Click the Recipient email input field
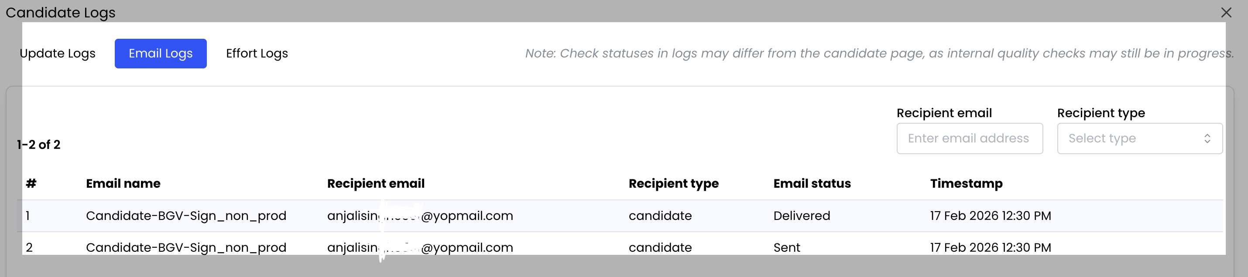This screenshot has height=277, width=1248. [969, 139]
